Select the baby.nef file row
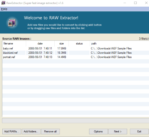Image resolution: width=149 pixels, height=137 pixels. (x=75, y=48)
